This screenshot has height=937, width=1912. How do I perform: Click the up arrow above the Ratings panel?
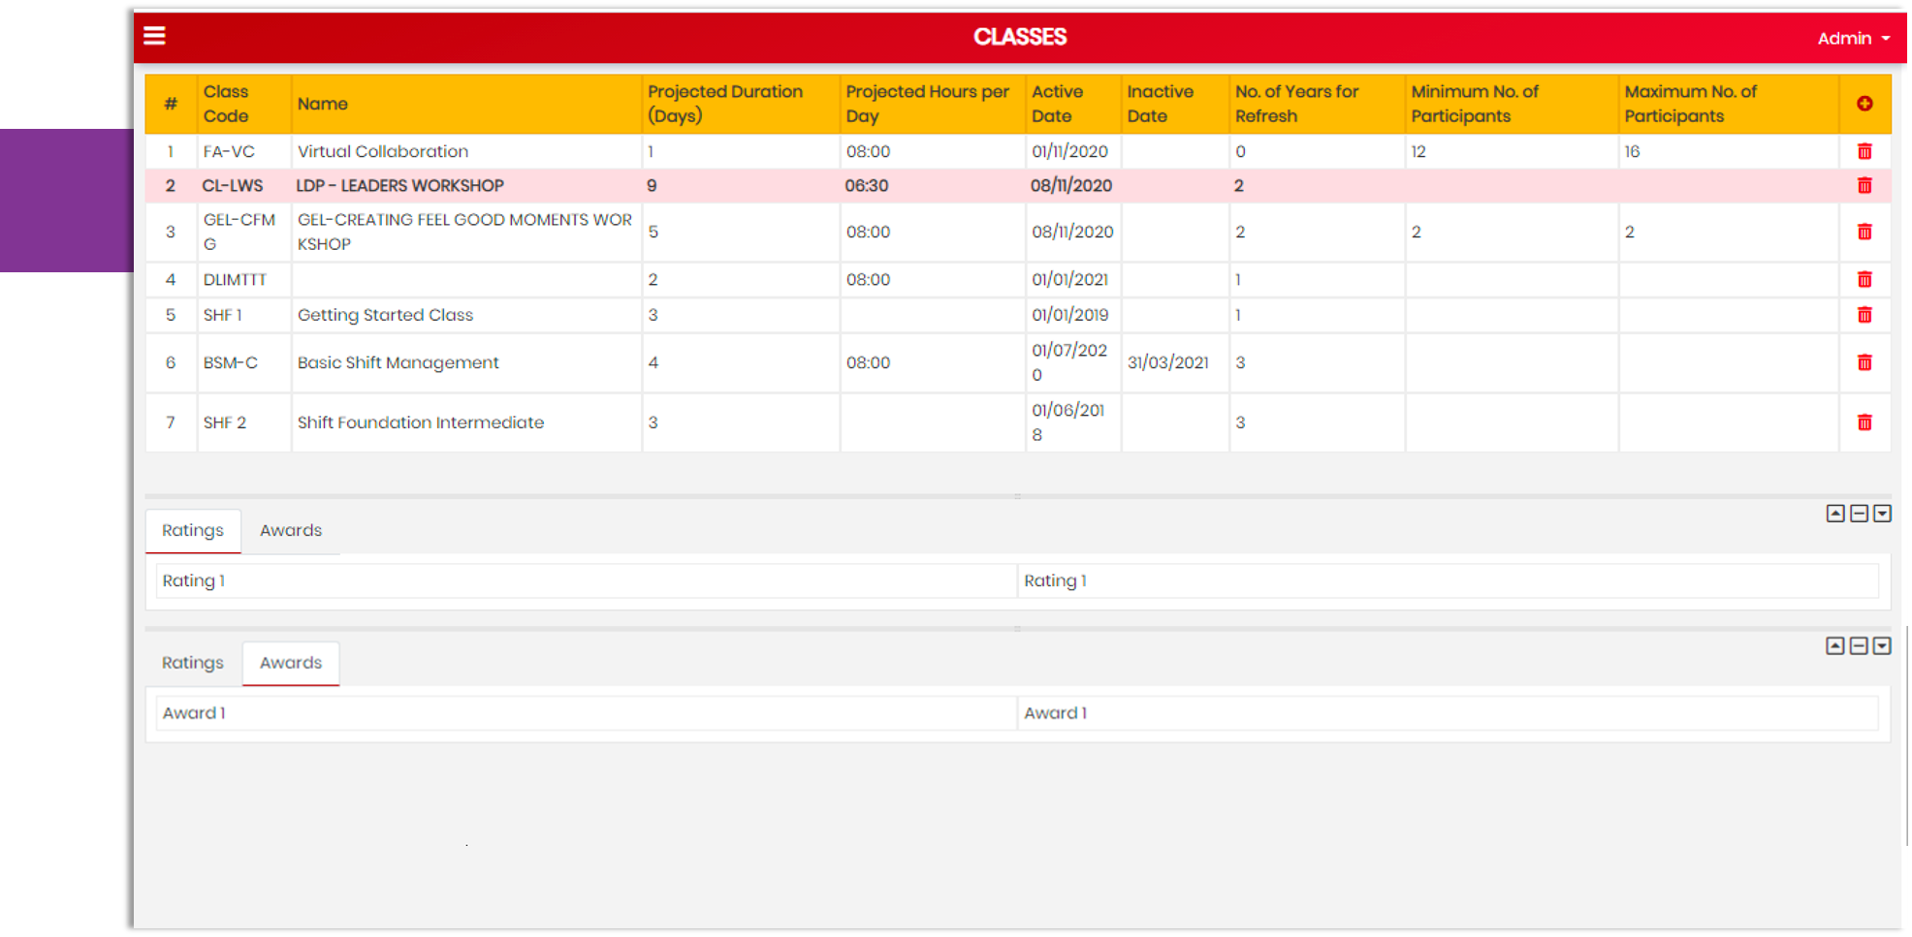1834,513
